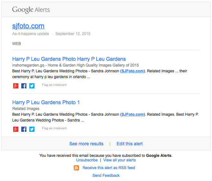Share first result on Google+
The height and width of the screenshot is (181, 212).
click(x=16, y=86)
